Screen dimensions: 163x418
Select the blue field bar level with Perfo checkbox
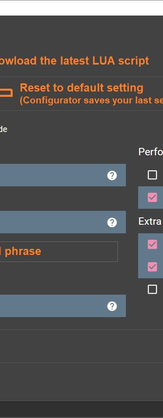tap(63, 175)
